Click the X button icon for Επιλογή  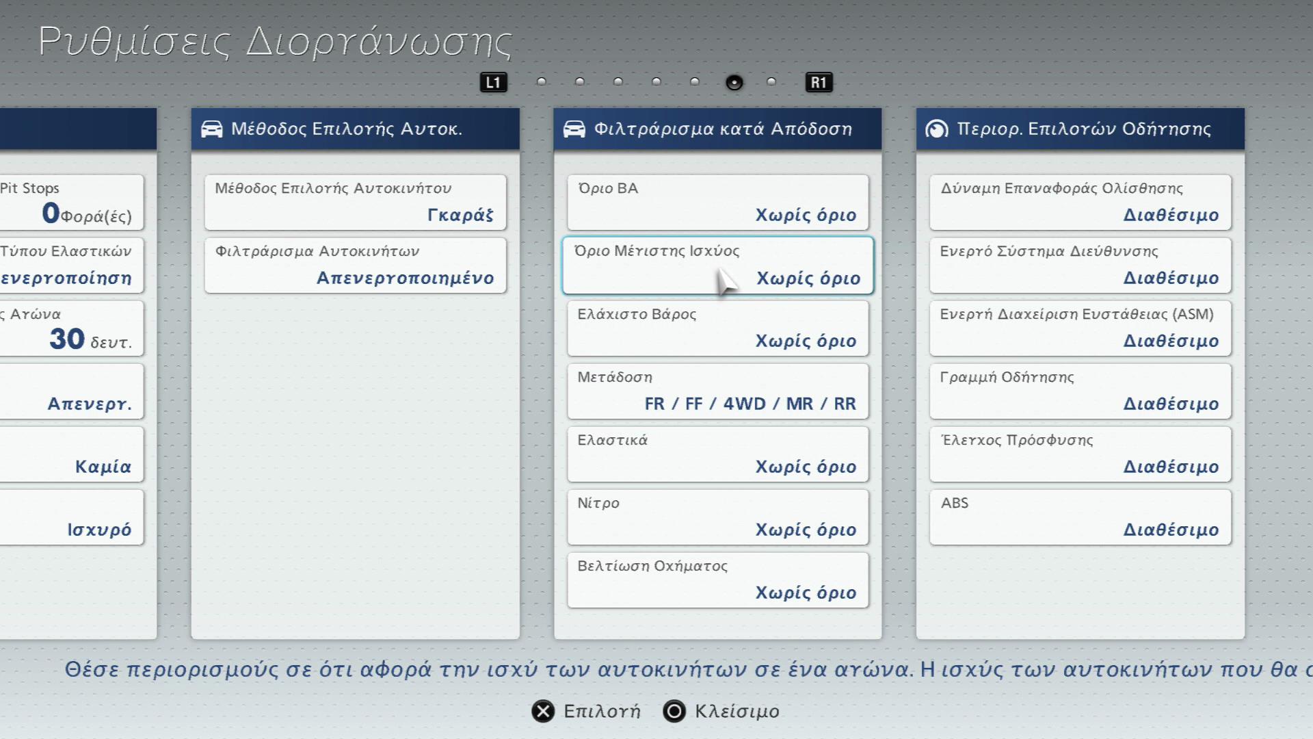(x=543, y=712)
